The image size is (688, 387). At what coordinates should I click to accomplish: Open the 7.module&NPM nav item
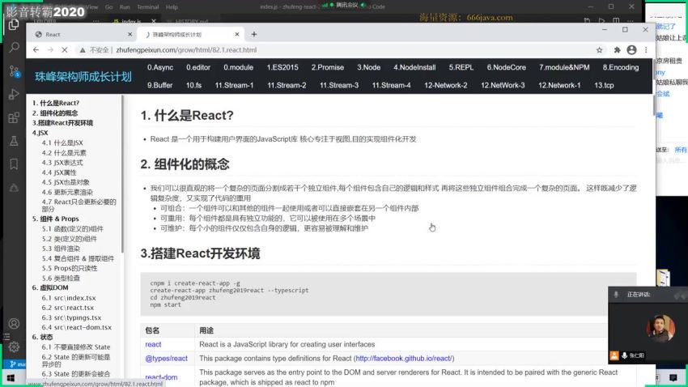[564, 67]
